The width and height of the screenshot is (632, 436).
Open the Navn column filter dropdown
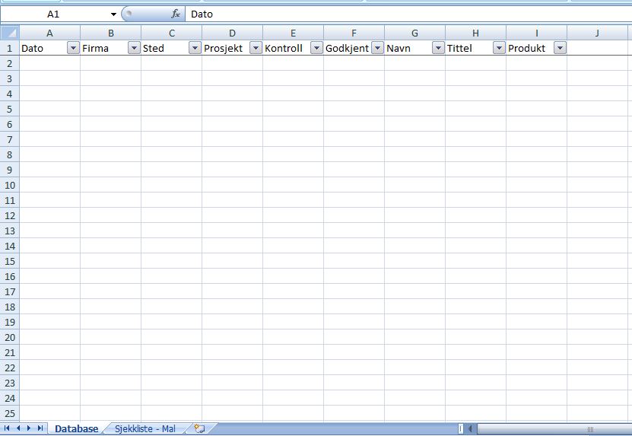(x=438, y=48)
